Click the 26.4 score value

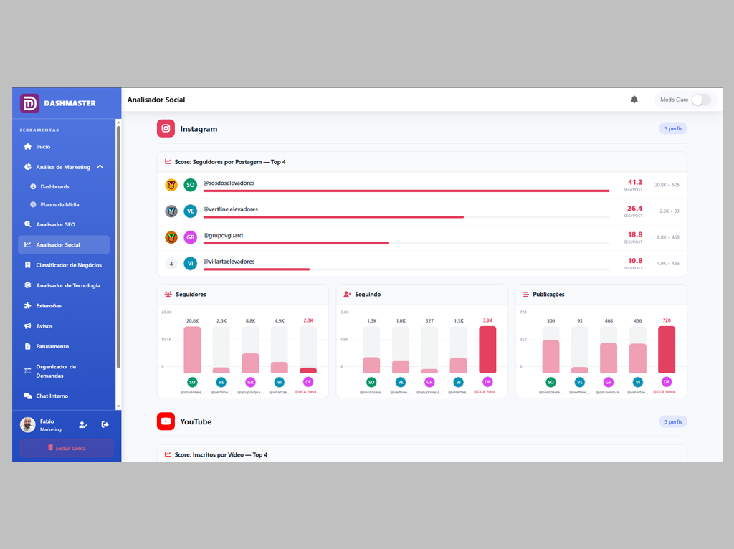coord(635,209)
